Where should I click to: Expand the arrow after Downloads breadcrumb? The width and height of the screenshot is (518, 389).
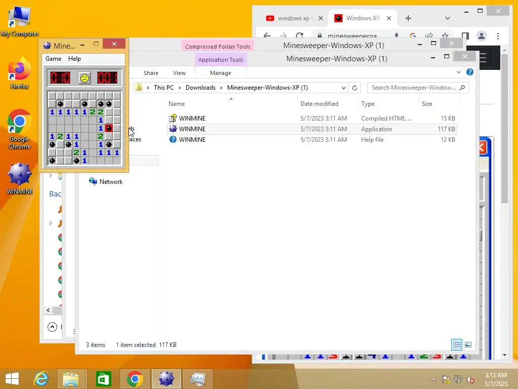point(222,88)
